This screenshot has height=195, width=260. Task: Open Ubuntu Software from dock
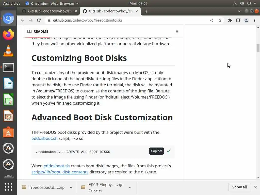[8, 132]
